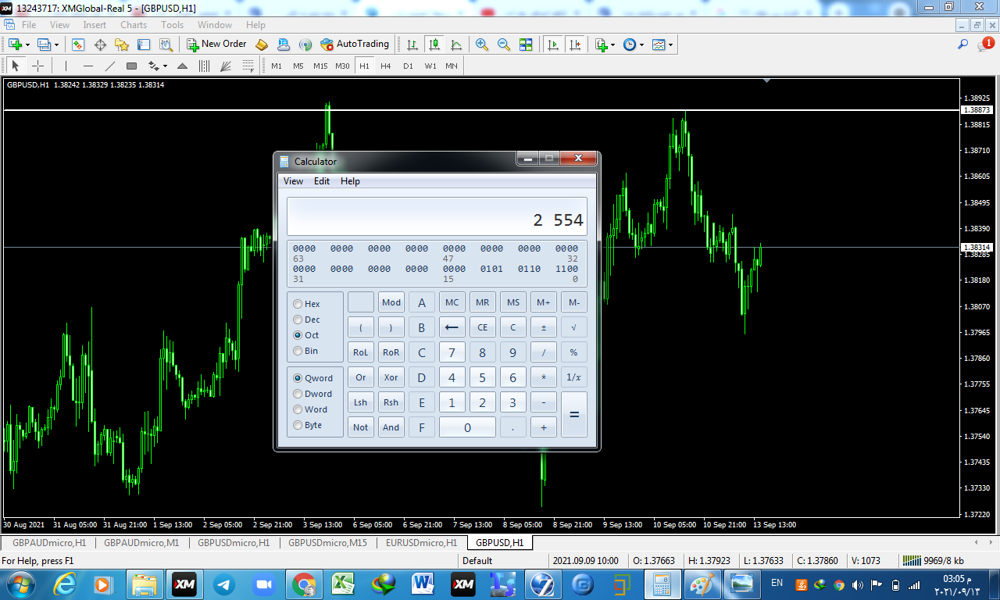Switch chart to bar chart view
This screenshot has height=600, width=1000.
coord(412,45)
